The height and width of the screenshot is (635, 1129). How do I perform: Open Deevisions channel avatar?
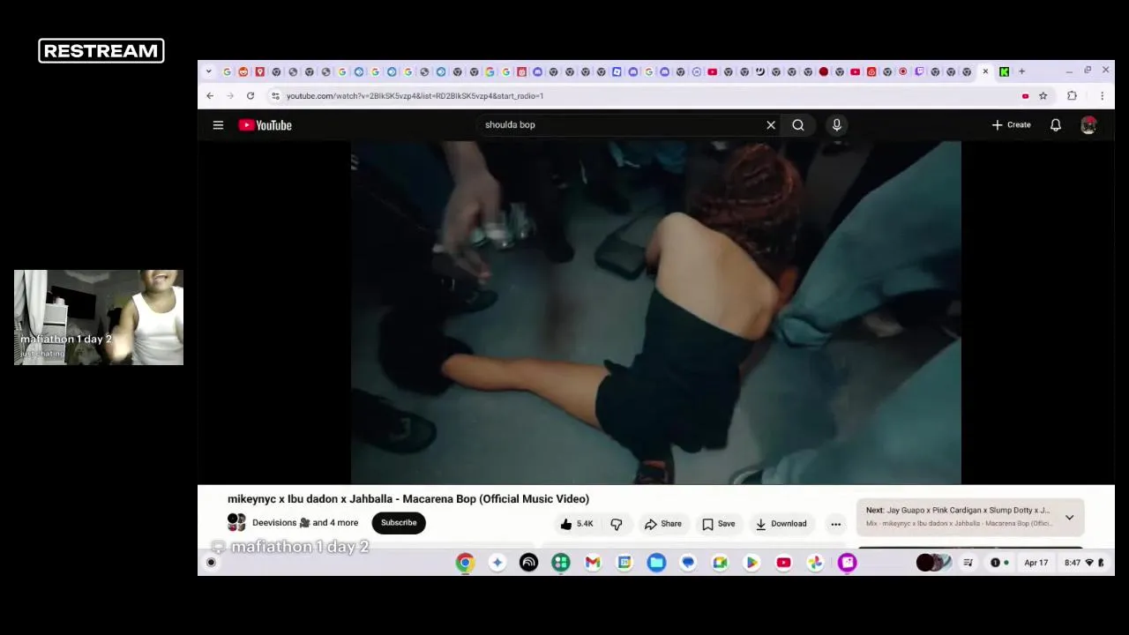click(236, 523)
